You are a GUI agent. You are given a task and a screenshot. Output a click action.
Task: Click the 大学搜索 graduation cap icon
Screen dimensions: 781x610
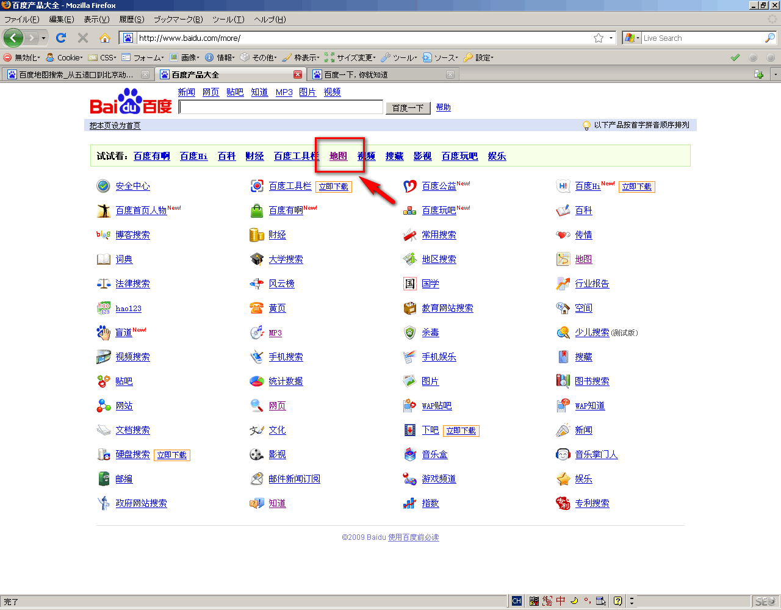point(257,259)
